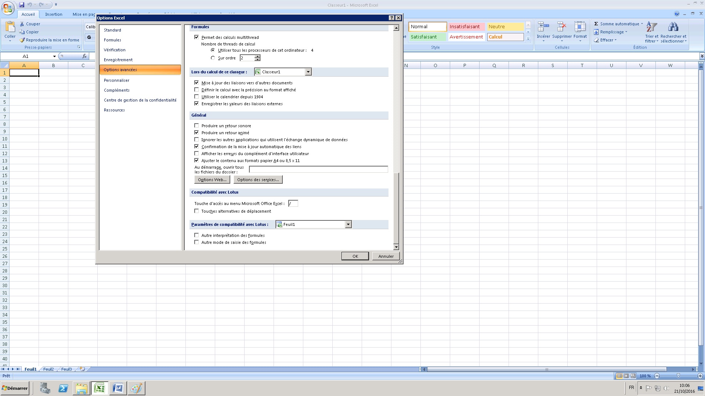
Task: Check Autre interprétation des formules
Action: tap(196, 235)
